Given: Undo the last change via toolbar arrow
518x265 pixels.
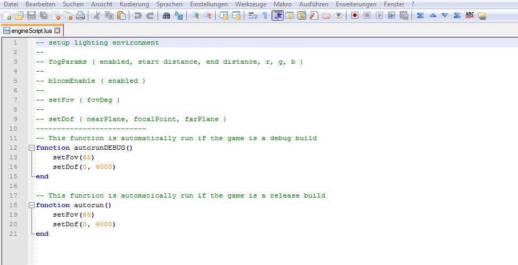Looking at the screenshot, I should [x=137, y=15].
